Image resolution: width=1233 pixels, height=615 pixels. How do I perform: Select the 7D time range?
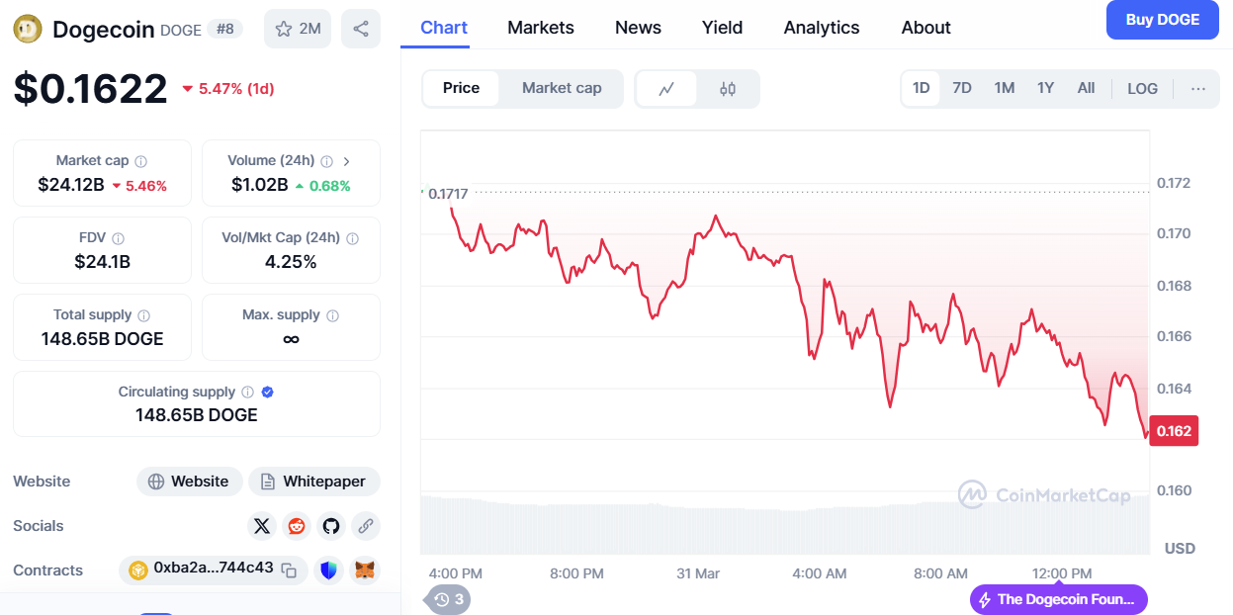962,88
